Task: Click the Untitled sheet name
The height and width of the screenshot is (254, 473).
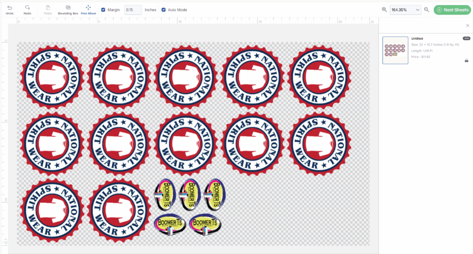Action: [x=417, y=39]
